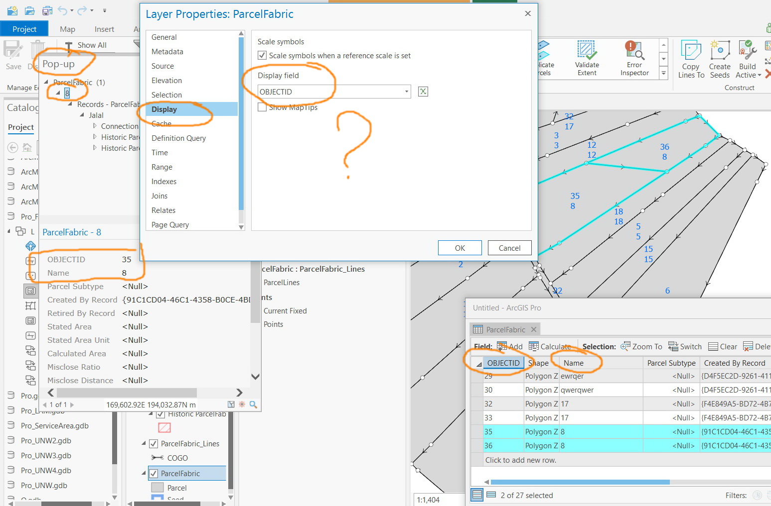Screen dimensions: 771x506
Task: Click Switch selection in attribute table
Action: click(685, 346)
